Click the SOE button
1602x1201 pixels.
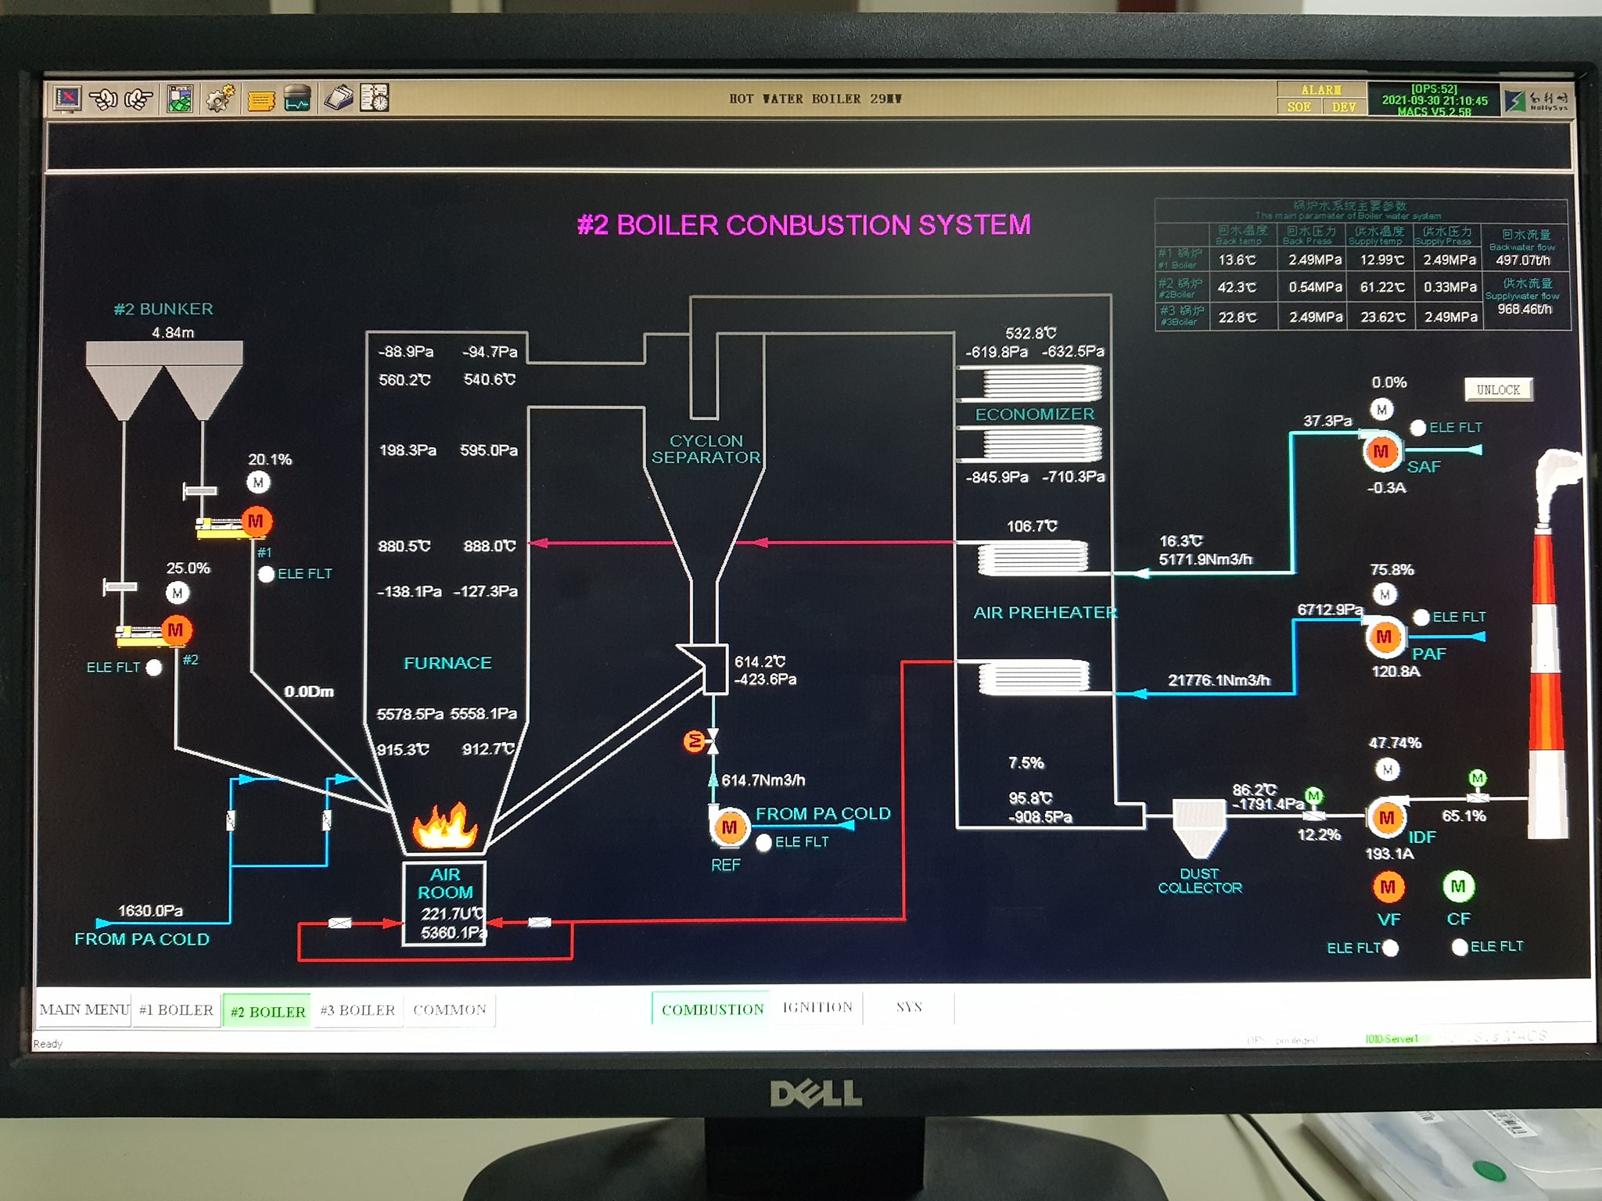coord(1298,107)
